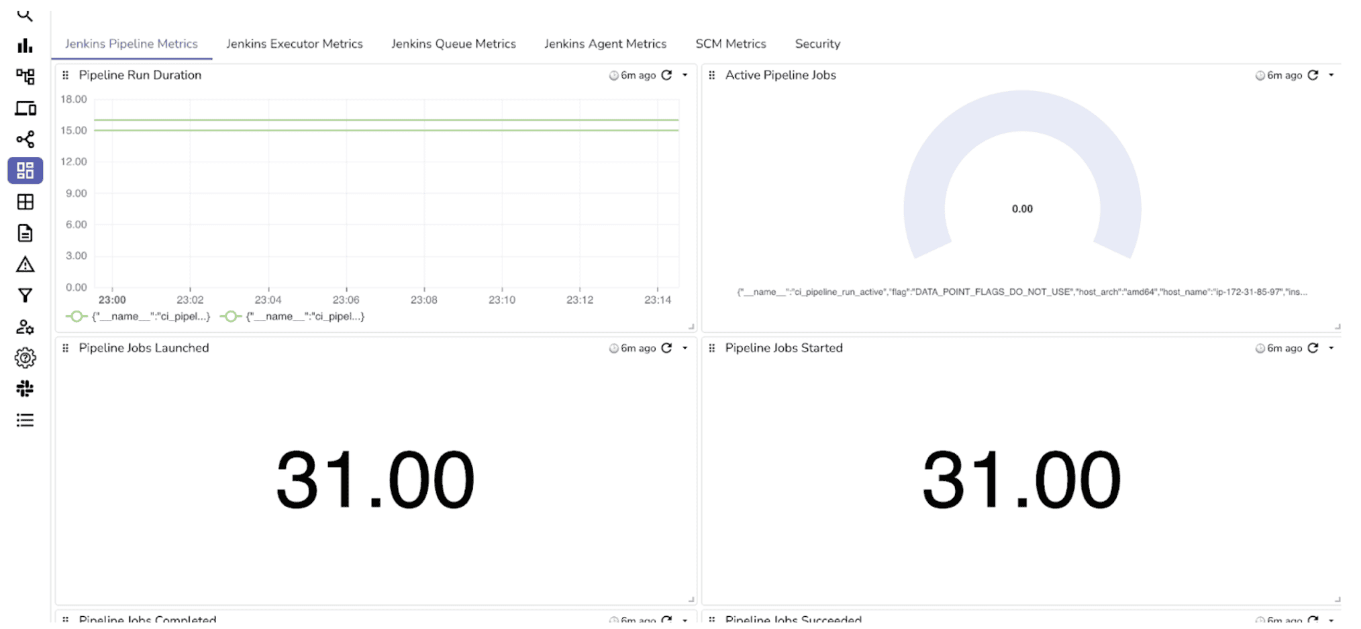
Task: Open the alerts warning-triangle icon
Action: click(x=25, y=264)
